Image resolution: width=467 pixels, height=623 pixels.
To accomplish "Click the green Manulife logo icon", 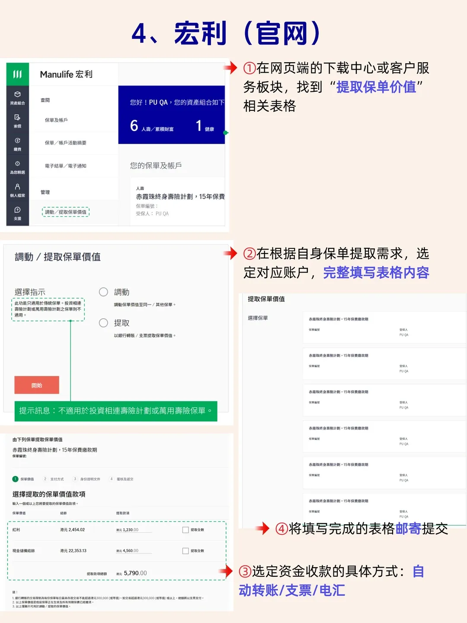I will 17,74.
